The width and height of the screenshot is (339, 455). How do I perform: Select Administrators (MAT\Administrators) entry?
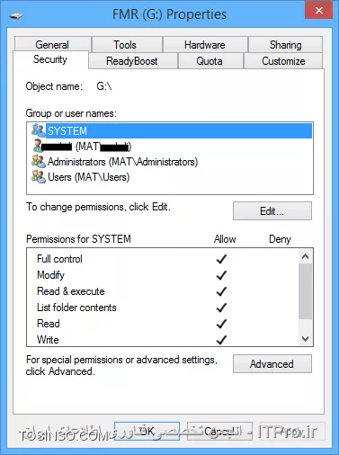(x=172, y=162)
